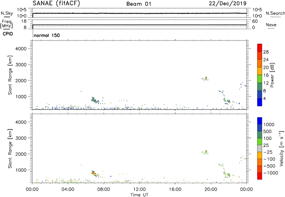Click the 04:00 time tick label
Screen dimensions: 285x197
(68, 190)
